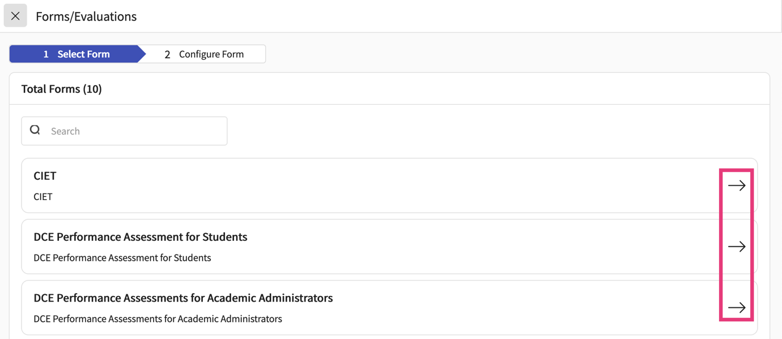
Task: Select the empty area of CIET card
Action: (397, 186)
